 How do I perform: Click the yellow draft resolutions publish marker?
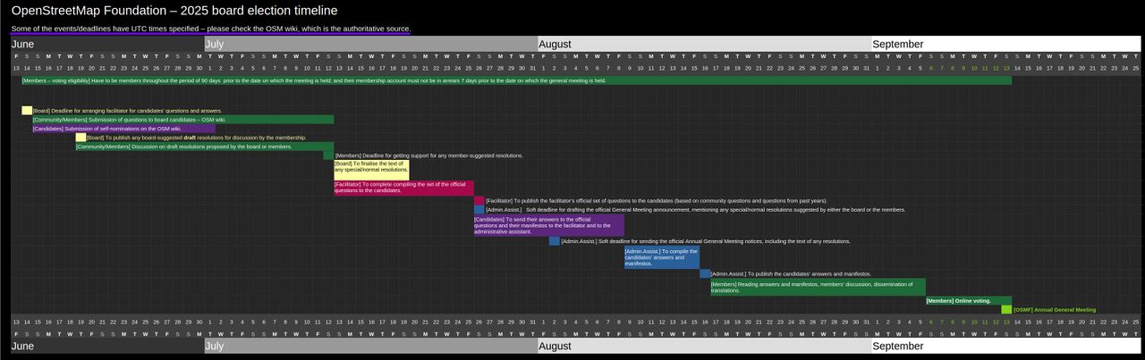[x=81, y=138]
